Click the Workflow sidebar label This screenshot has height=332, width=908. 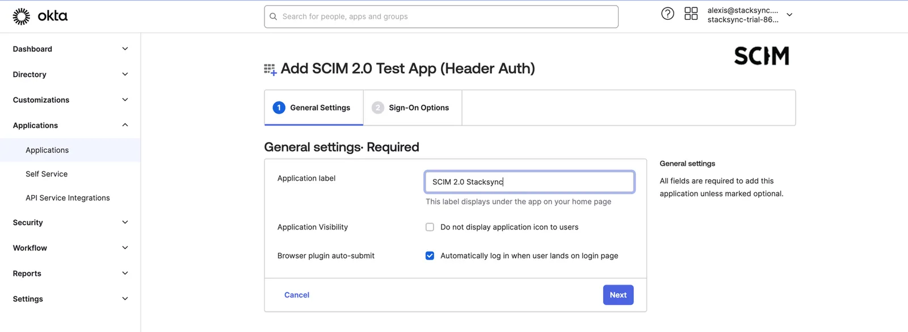tap(30, 248)
